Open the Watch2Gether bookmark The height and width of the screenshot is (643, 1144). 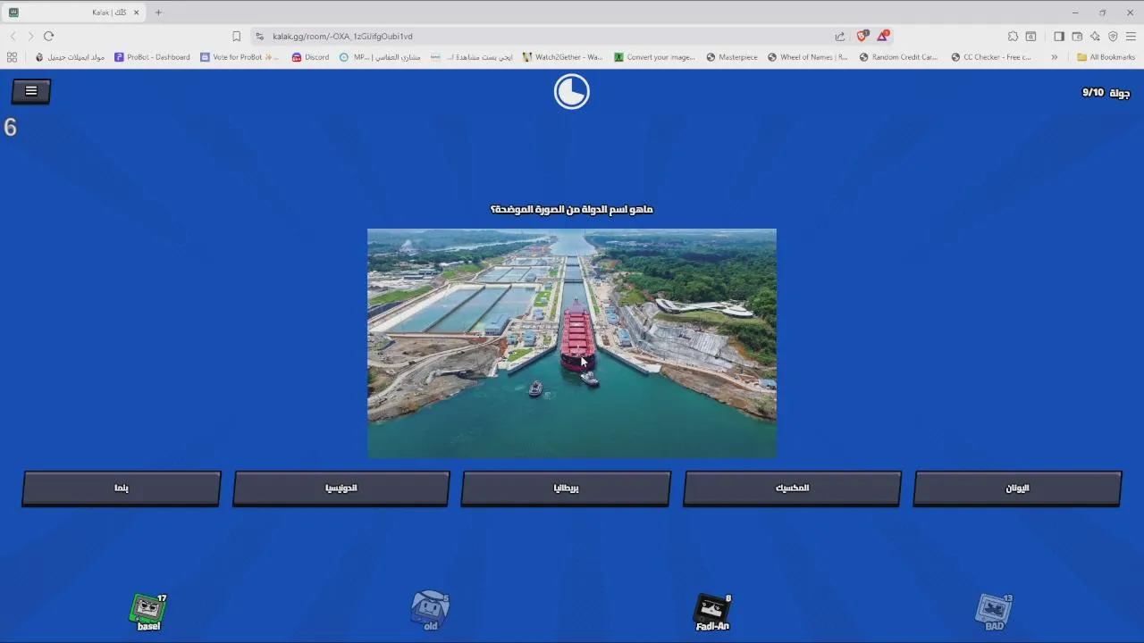(563, 57)
